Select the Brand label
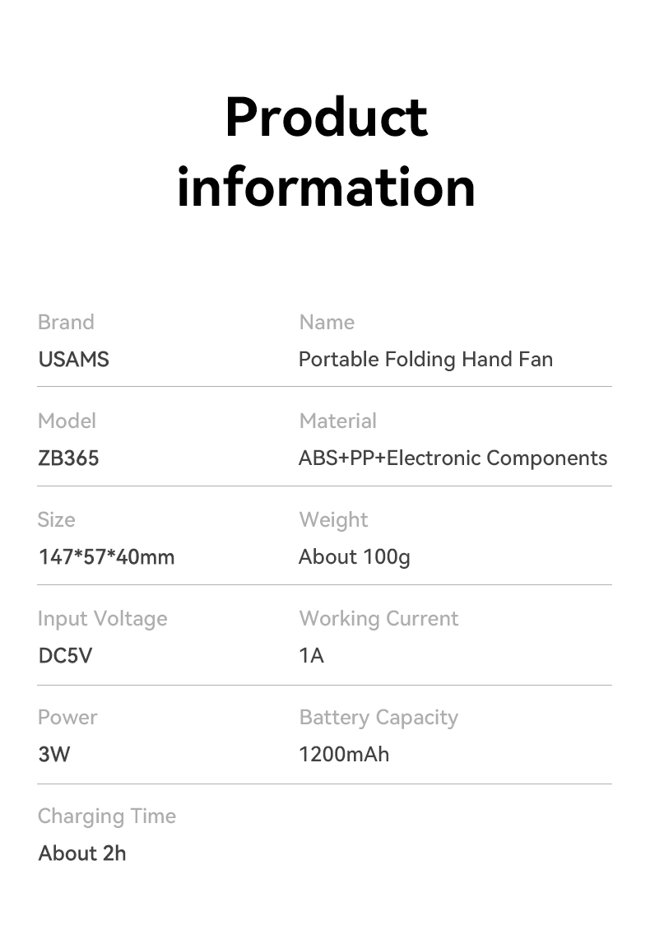This screenshot has width=650, height=935. pos(66,322)
